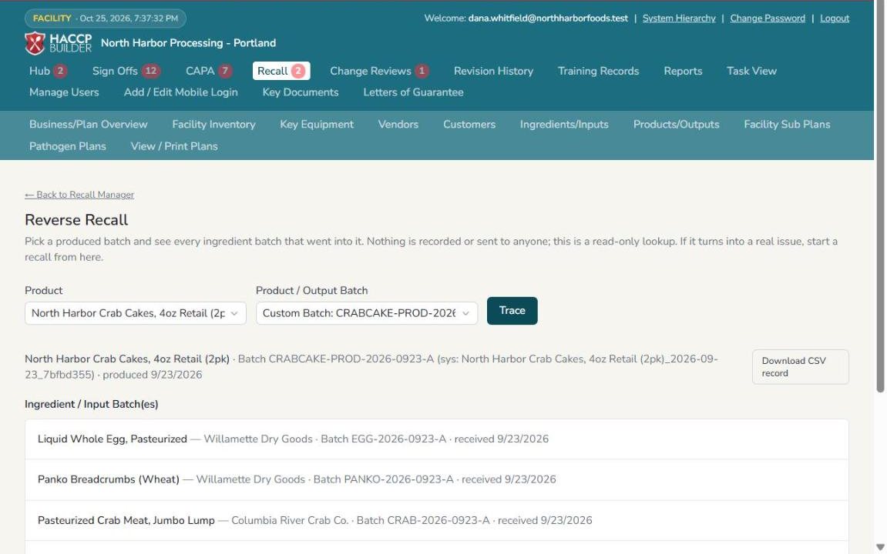Open Pathogen Plans
Screen dimensions: 887x554
(x=67, y=146)
